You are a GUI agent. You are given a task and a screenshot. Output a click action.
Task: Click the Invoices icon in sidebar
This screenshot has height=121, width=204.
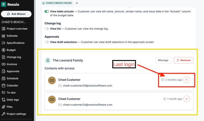(4, 64)
